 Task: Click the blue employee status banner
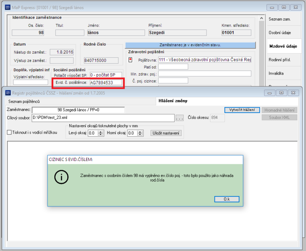(x=190, y=45)
